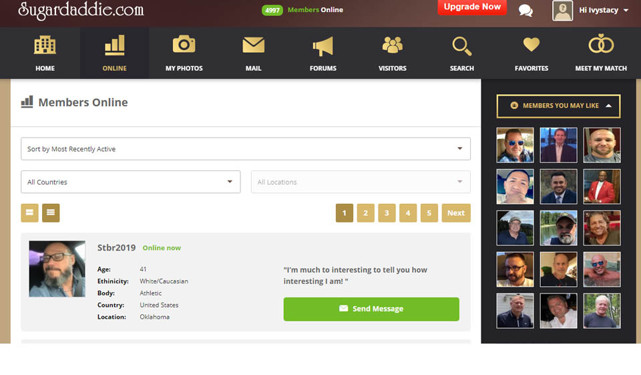This screenshot has width=641, height=375.
Task: Click the Home building icon
Action: coord(45,45)
